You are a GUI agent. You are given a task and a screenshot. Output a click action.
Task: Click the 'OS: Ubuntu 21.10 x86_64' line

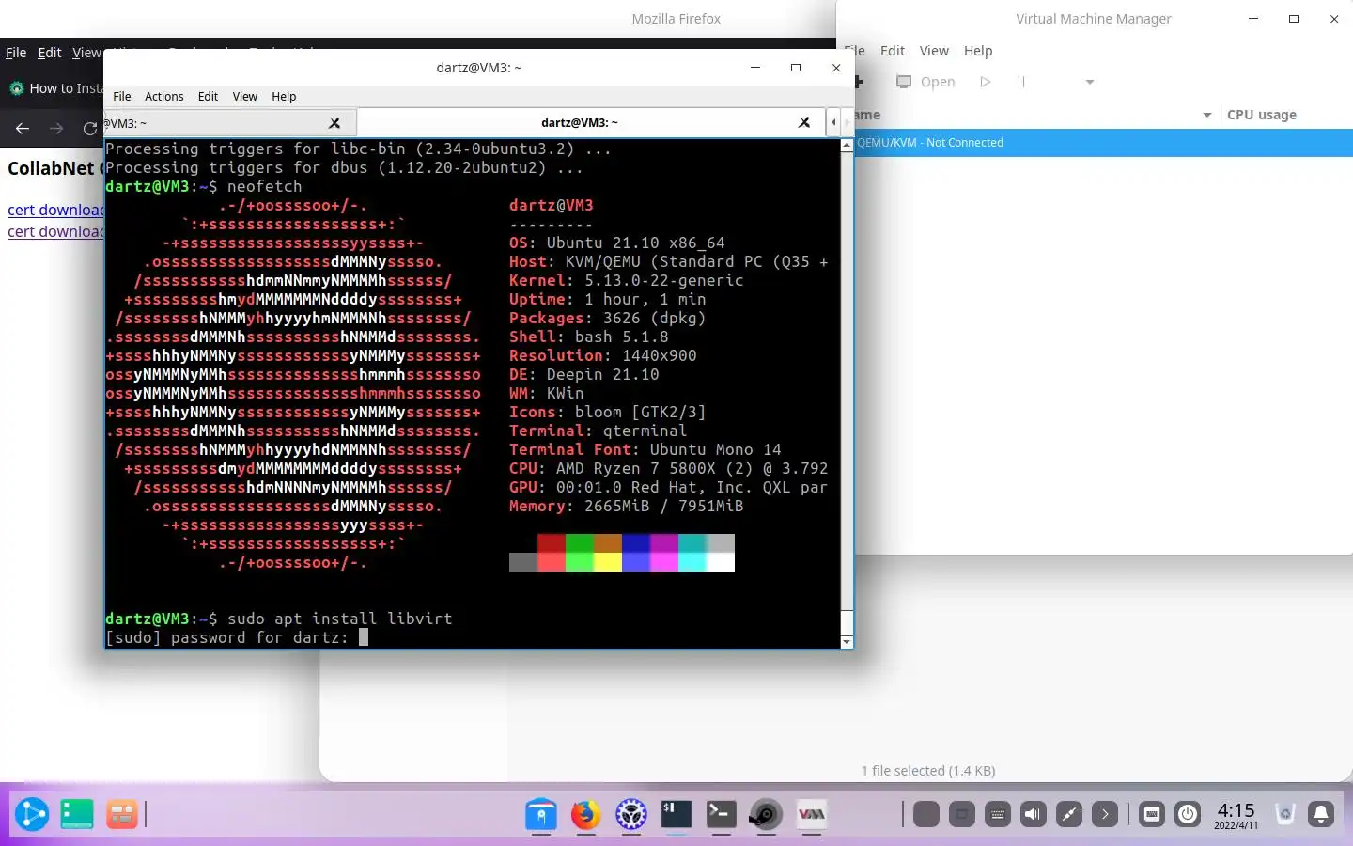tap(617, 243)
